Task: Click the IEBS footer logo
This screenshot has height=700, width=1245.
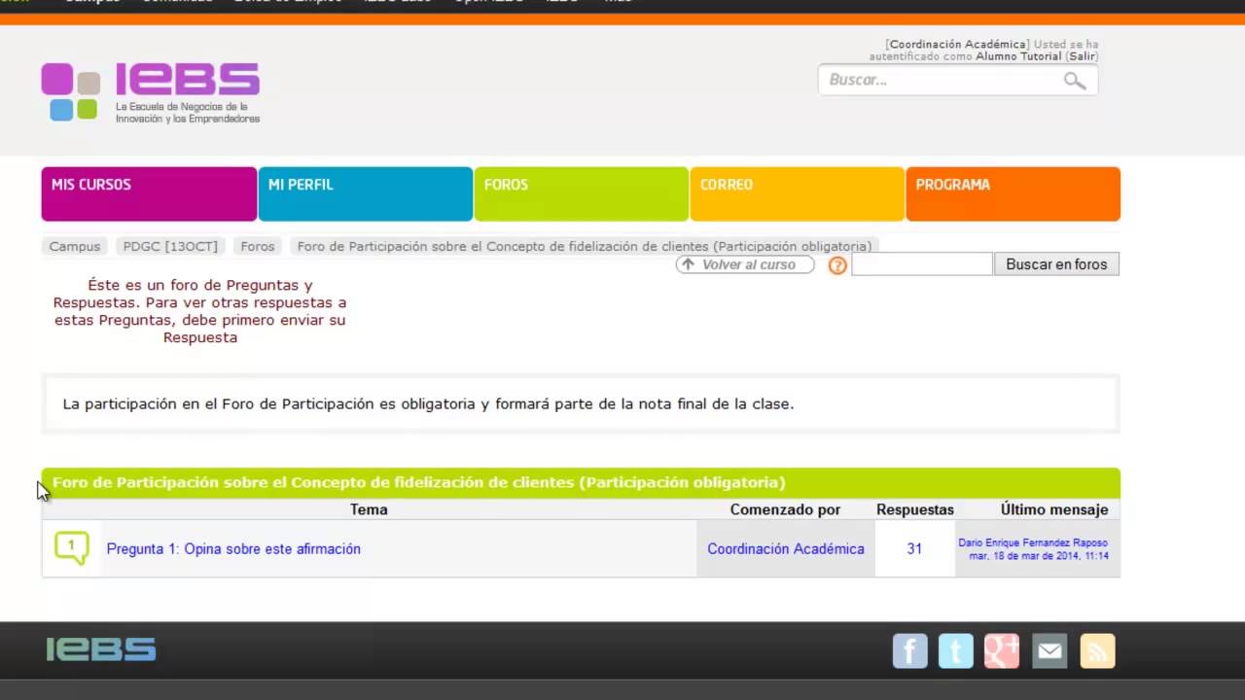Action: (101, 649)
